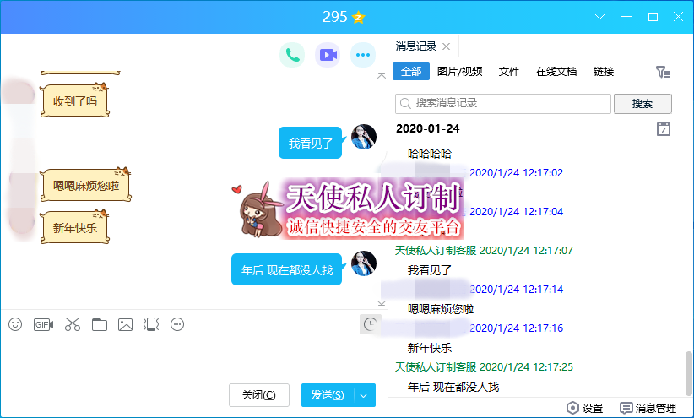Start a video call with the camera icon
Viewport: 694px width, 418px height.
[x=328, y=56]
